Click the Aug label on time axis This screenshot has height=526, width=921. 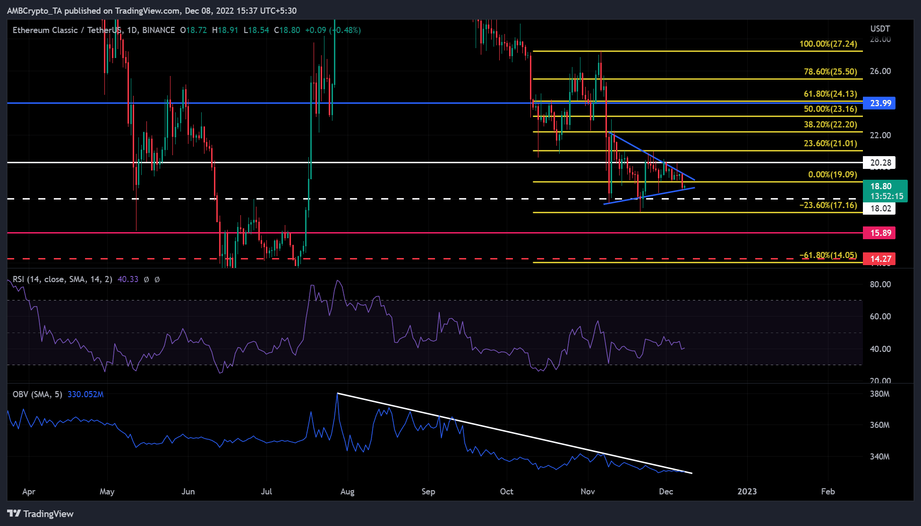click(x=347, y=492)
